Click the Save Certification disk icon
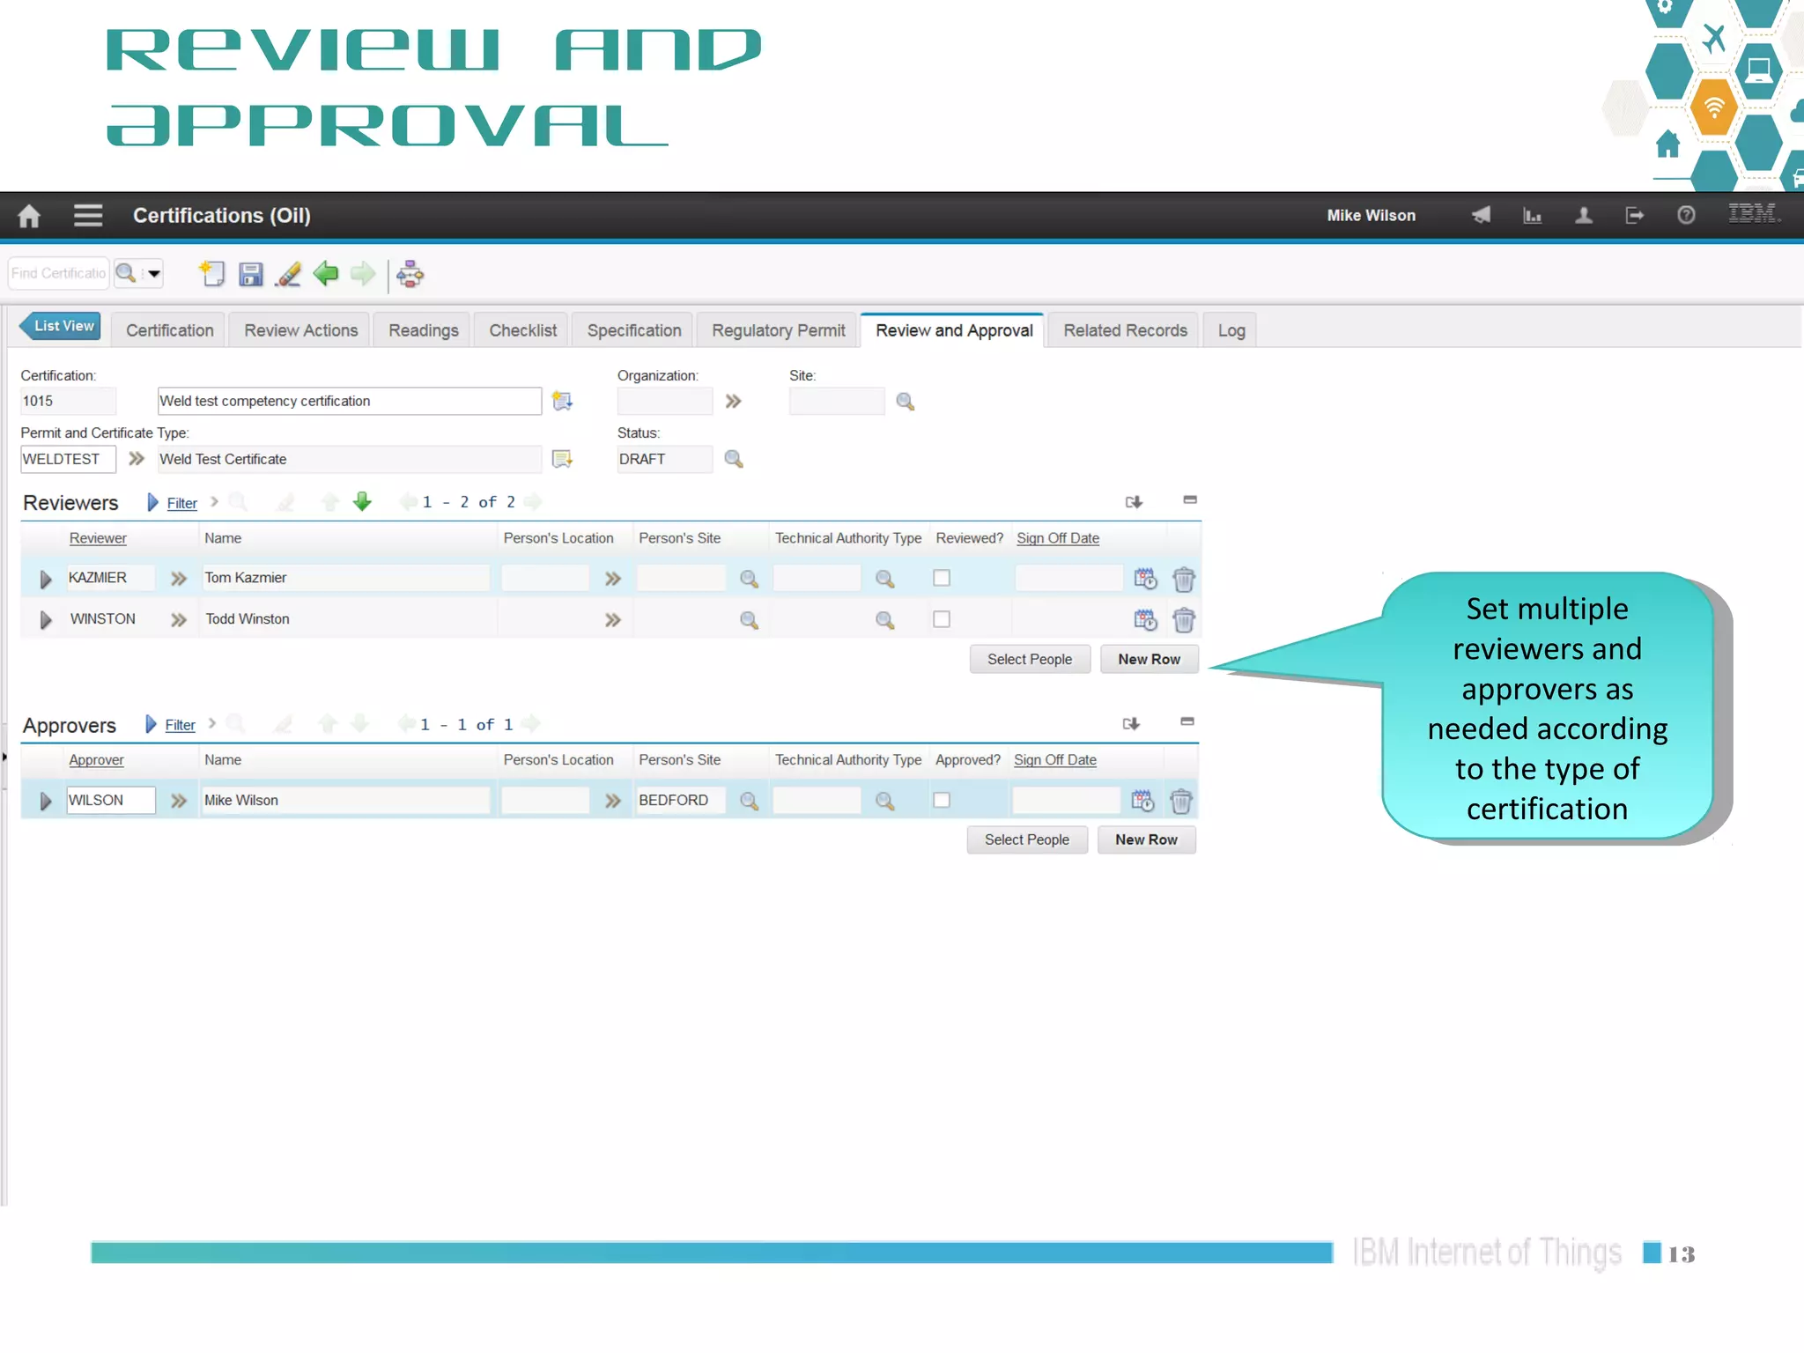Image resolution: width=1804 pixels, height=1353 pixels. (x=251, y=275)
